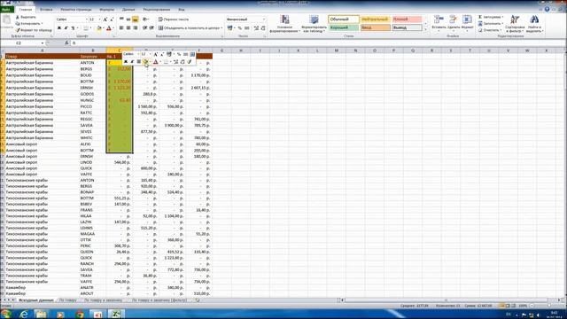Click format painter brush in mini toolbar

point(190,62)
